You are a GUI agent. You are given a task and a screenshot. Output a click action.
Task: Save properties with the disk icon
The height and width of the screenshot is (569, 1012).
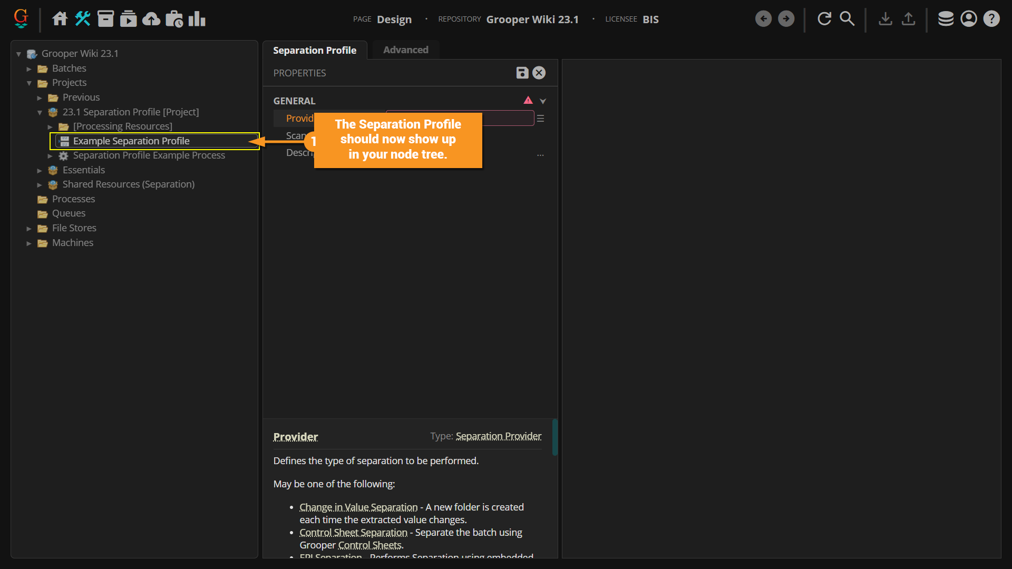point(522,73)
